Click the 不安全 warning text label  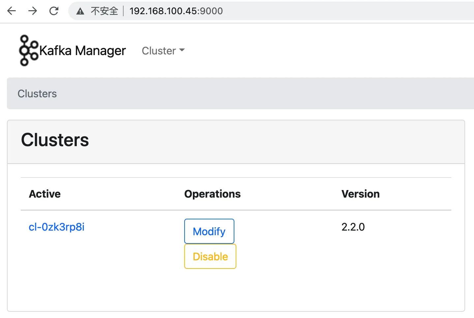[x=104, y=11]
